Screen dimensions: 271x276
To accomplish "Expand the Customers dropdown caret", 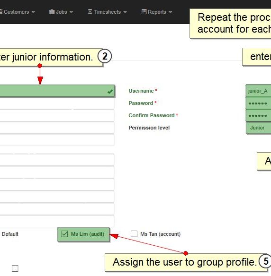I will (33, 12).
